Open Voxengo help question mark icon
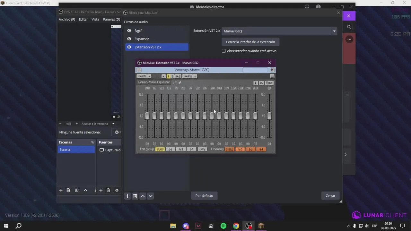411x231 pixels. click(139, 70)
